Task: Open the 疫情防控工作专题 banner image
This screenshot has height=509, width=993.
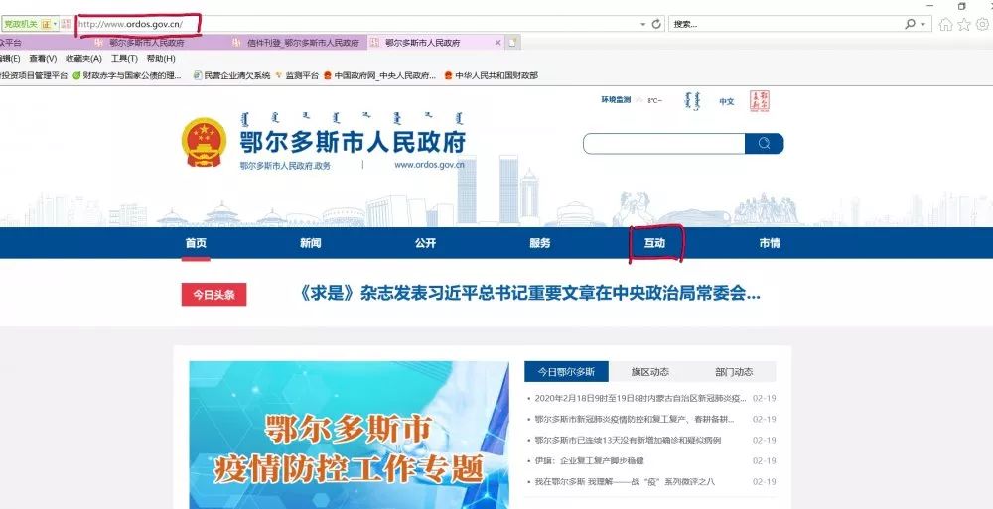Action: [349, 435]
